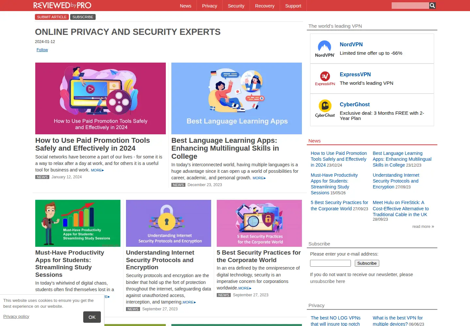Open sidebar link Meet Hulu on FireStick
The image size is (470, 326).
tap(401, 208)
